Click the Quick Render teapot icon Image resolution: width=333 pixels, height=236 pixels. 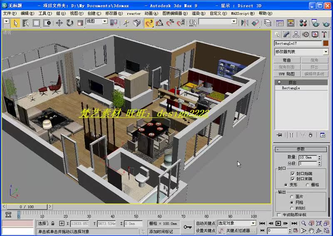[x=326, y=23]
